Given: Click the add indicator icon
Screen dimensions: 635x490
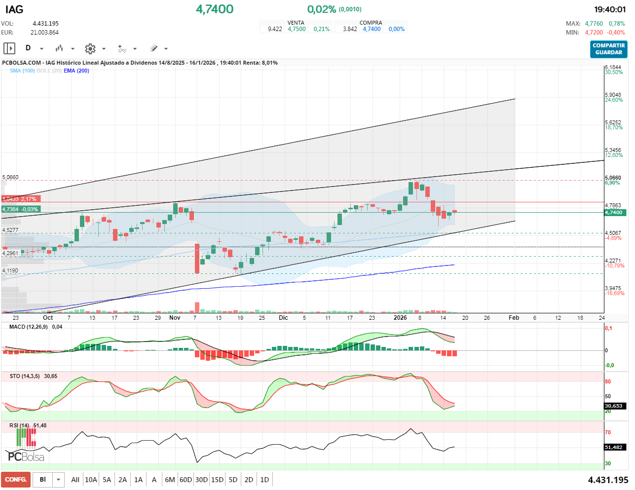Looking at the screenshot, I should 122,48.
